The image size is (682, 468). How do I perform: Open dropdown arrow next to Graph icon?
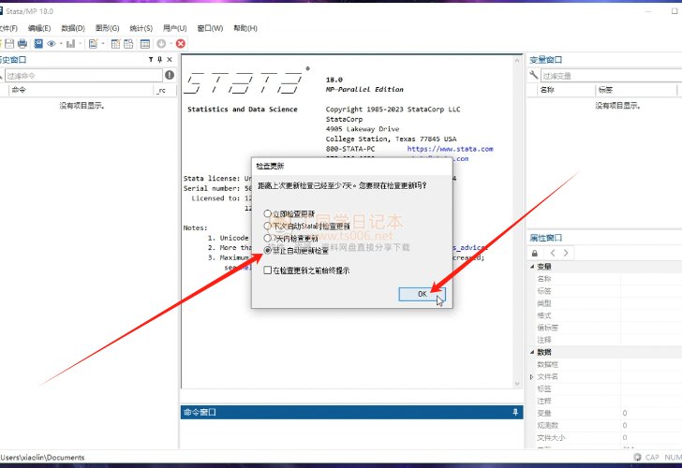tap(80, 43)
